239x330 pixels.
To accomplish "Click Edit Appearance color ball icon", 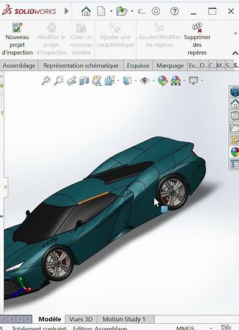I will tap(163, 81).
